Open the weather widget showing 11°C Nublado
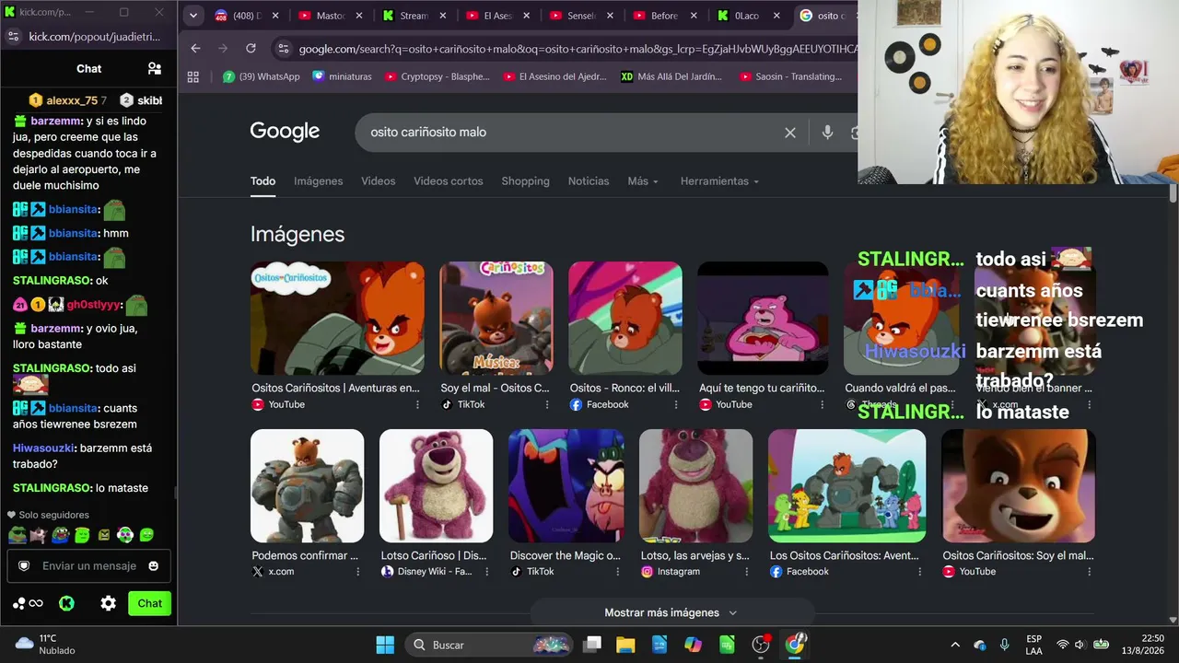 (x=46, y=645)
